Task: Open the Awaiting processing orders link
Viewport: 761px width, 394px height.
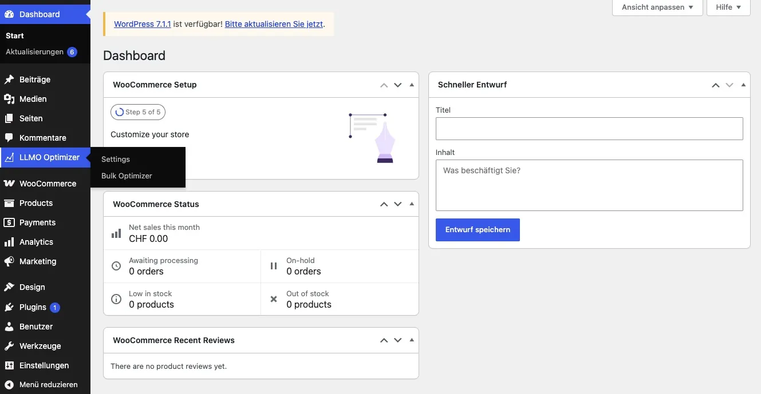Action: [x=182, y=266]
